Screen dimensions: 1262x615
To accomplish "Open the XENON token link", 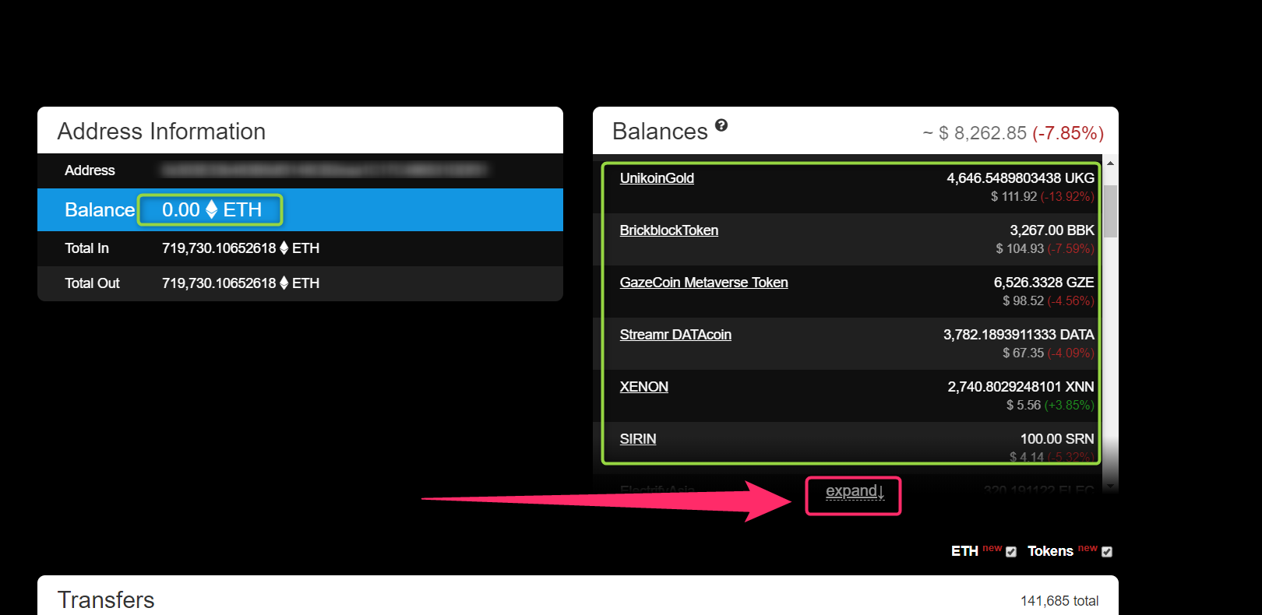I will coord(644,387).
